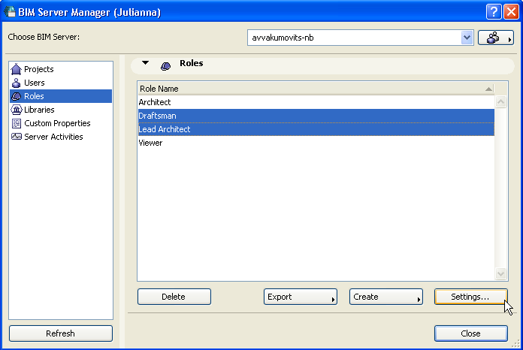Viewport: 523px width, 350px height.
Task: Select Libraries in the sidebar
Action: pyautogui.click(x=61, y=110)
